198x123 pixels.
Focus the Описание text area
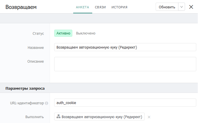tap(125, 64)
